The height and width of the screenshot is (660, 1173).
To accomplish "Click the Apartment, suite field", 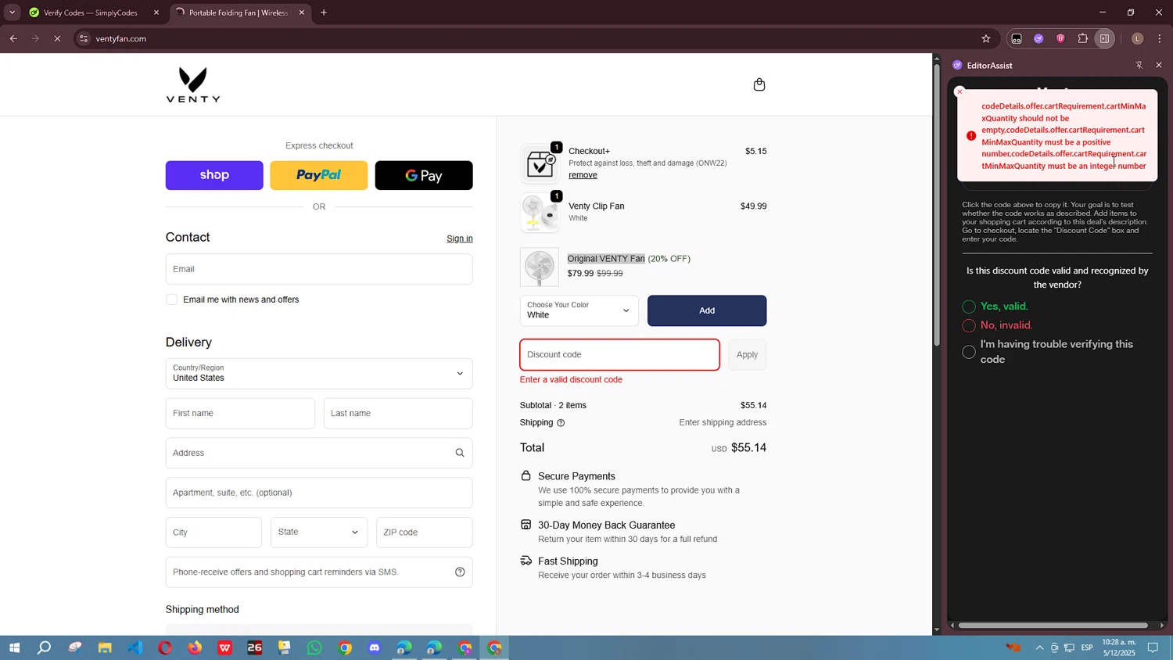I will [319, 493].
